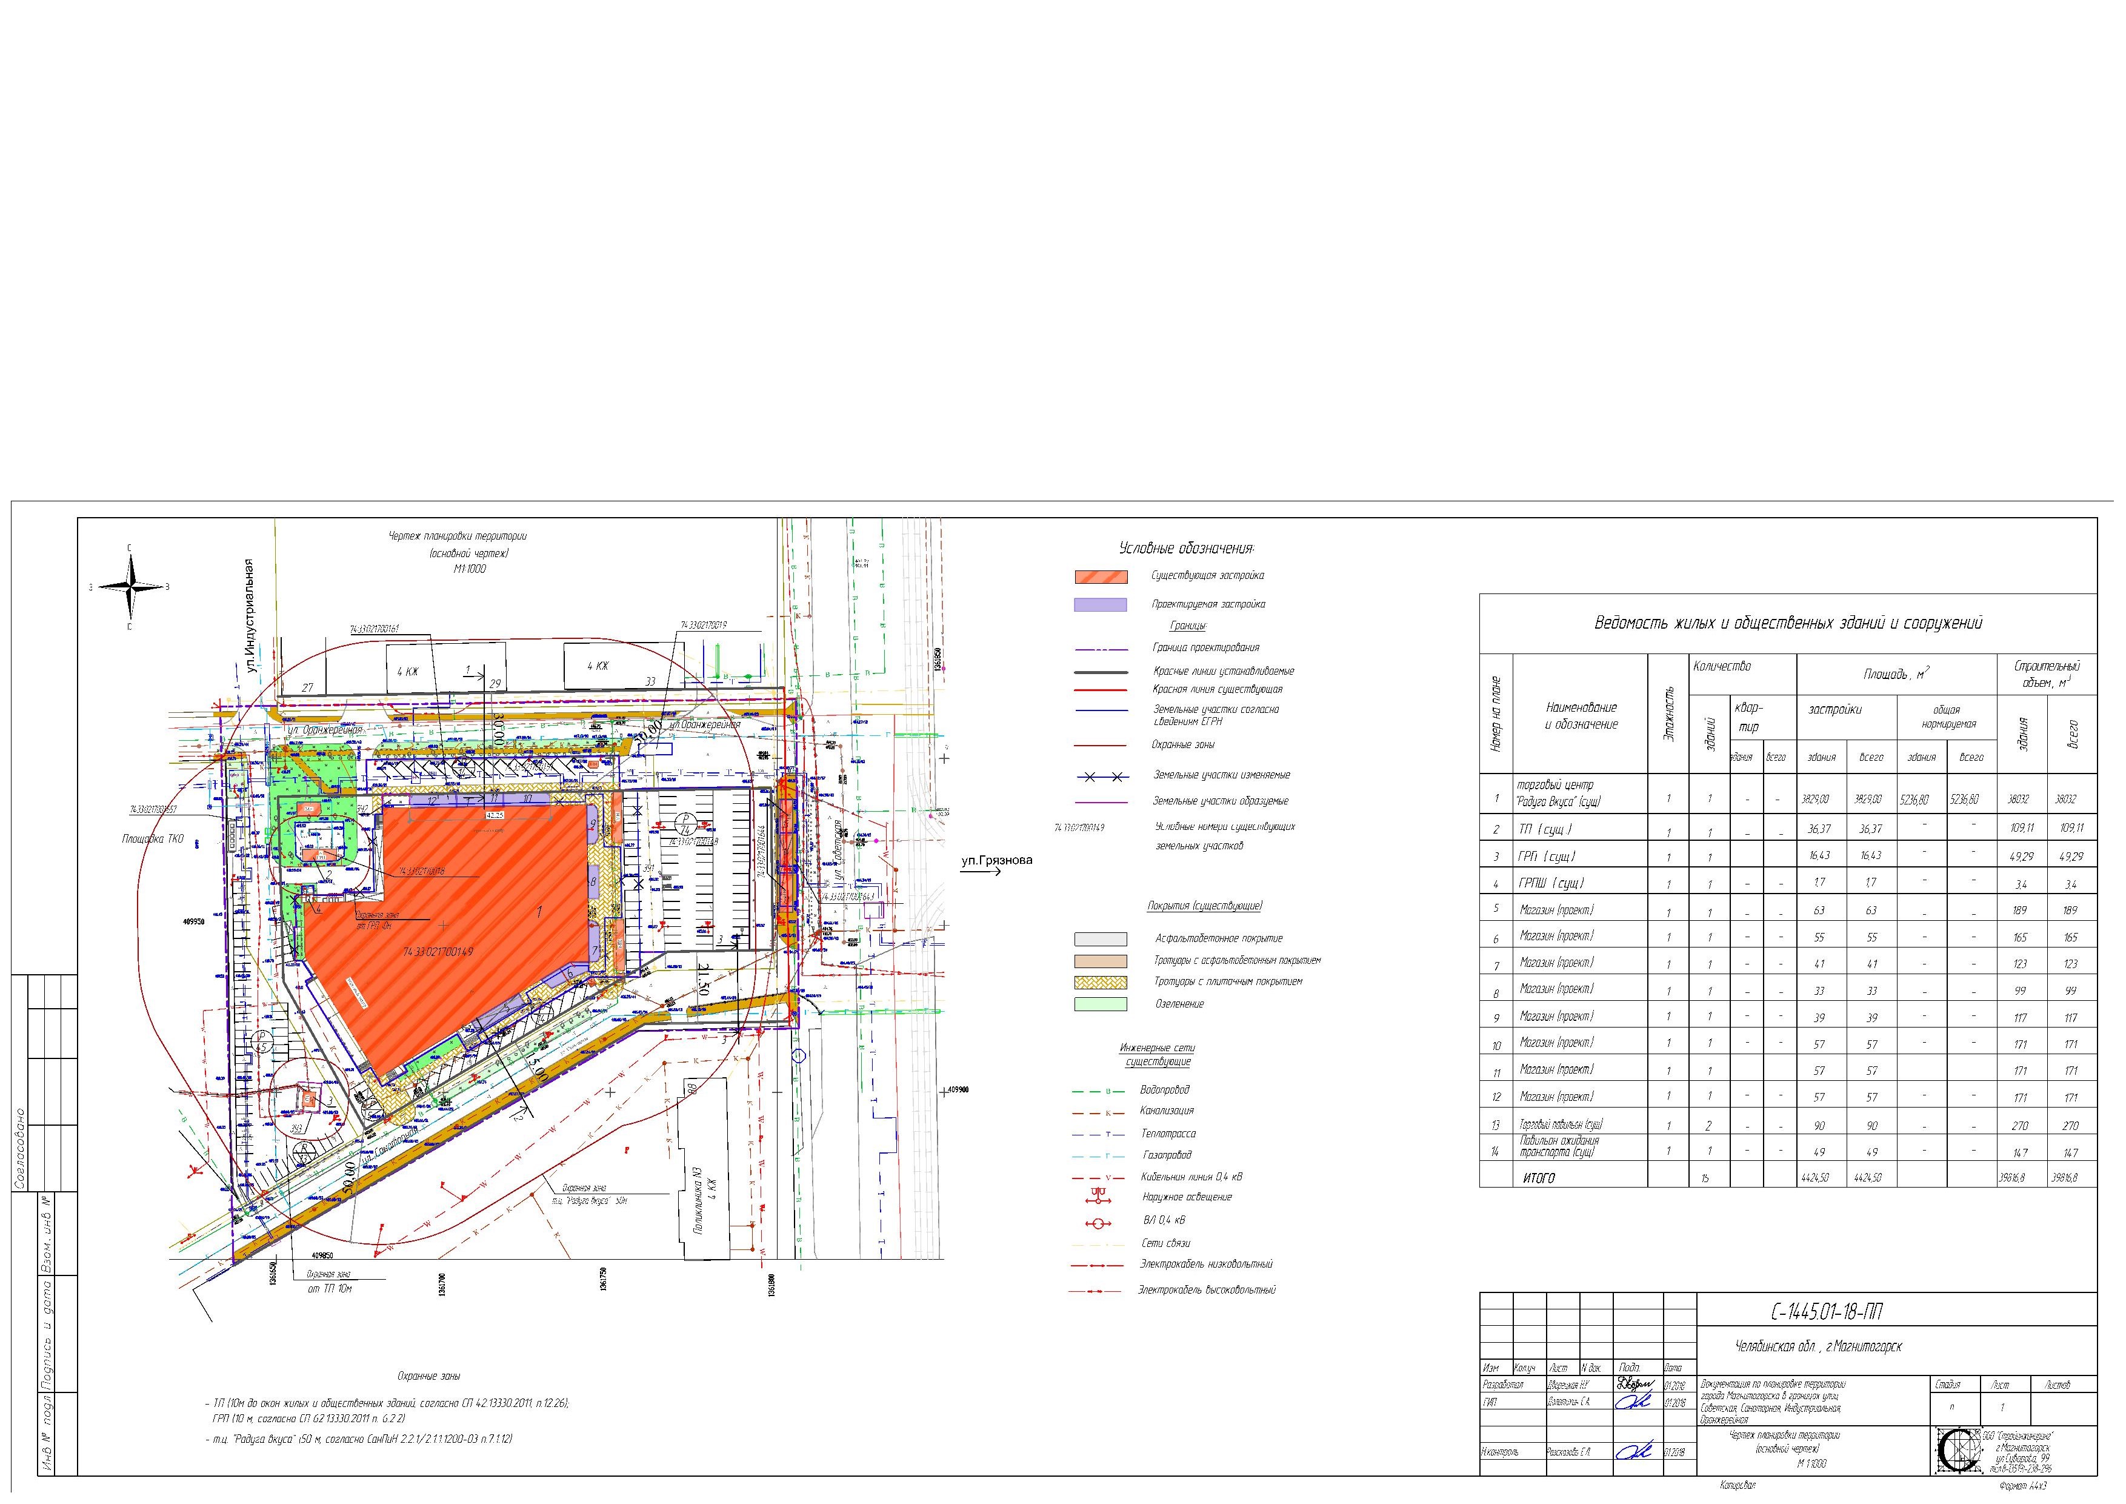This screenshot has height=1504, width=2126.
Task: Select the beige 'Тротуары с асфальтобетонным покрытием' swatch
Action: (1100, 961)
